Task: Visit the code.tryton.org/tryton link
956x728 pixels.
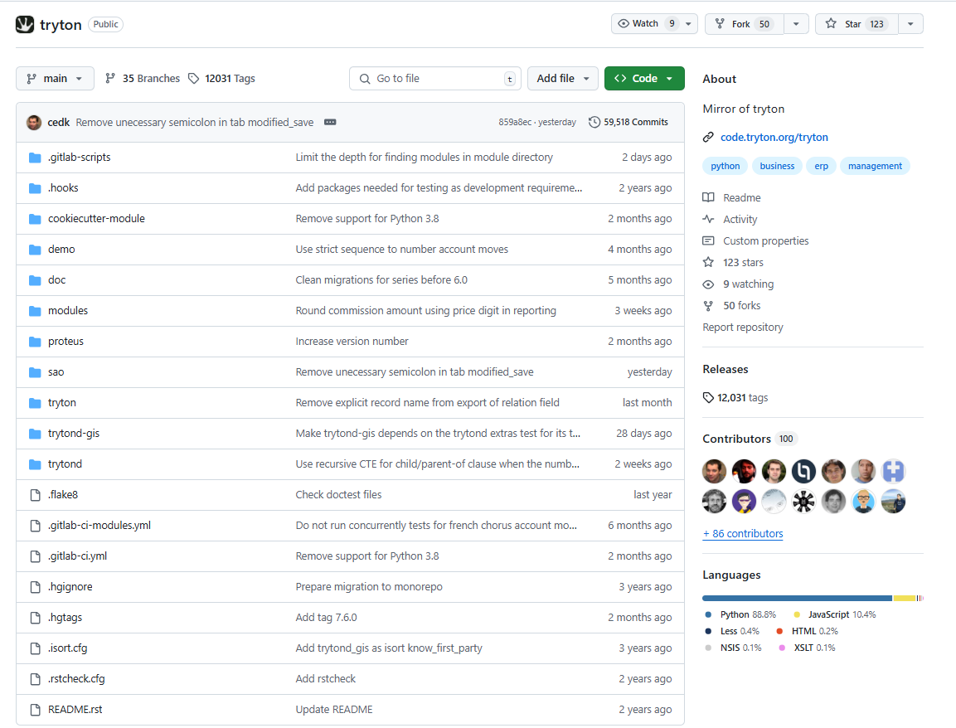Action: (774, 137)
